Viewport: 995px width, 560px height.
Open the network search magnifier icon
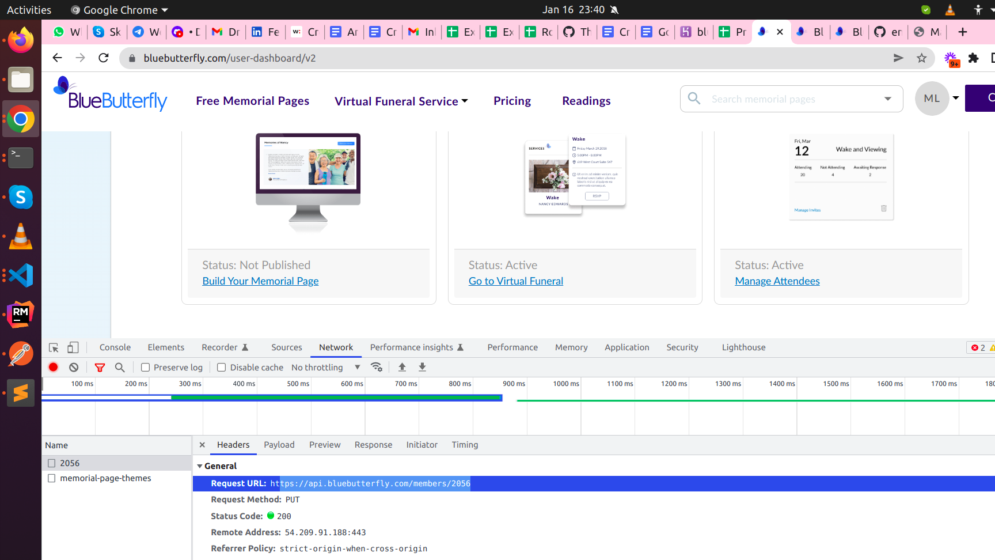120,367
